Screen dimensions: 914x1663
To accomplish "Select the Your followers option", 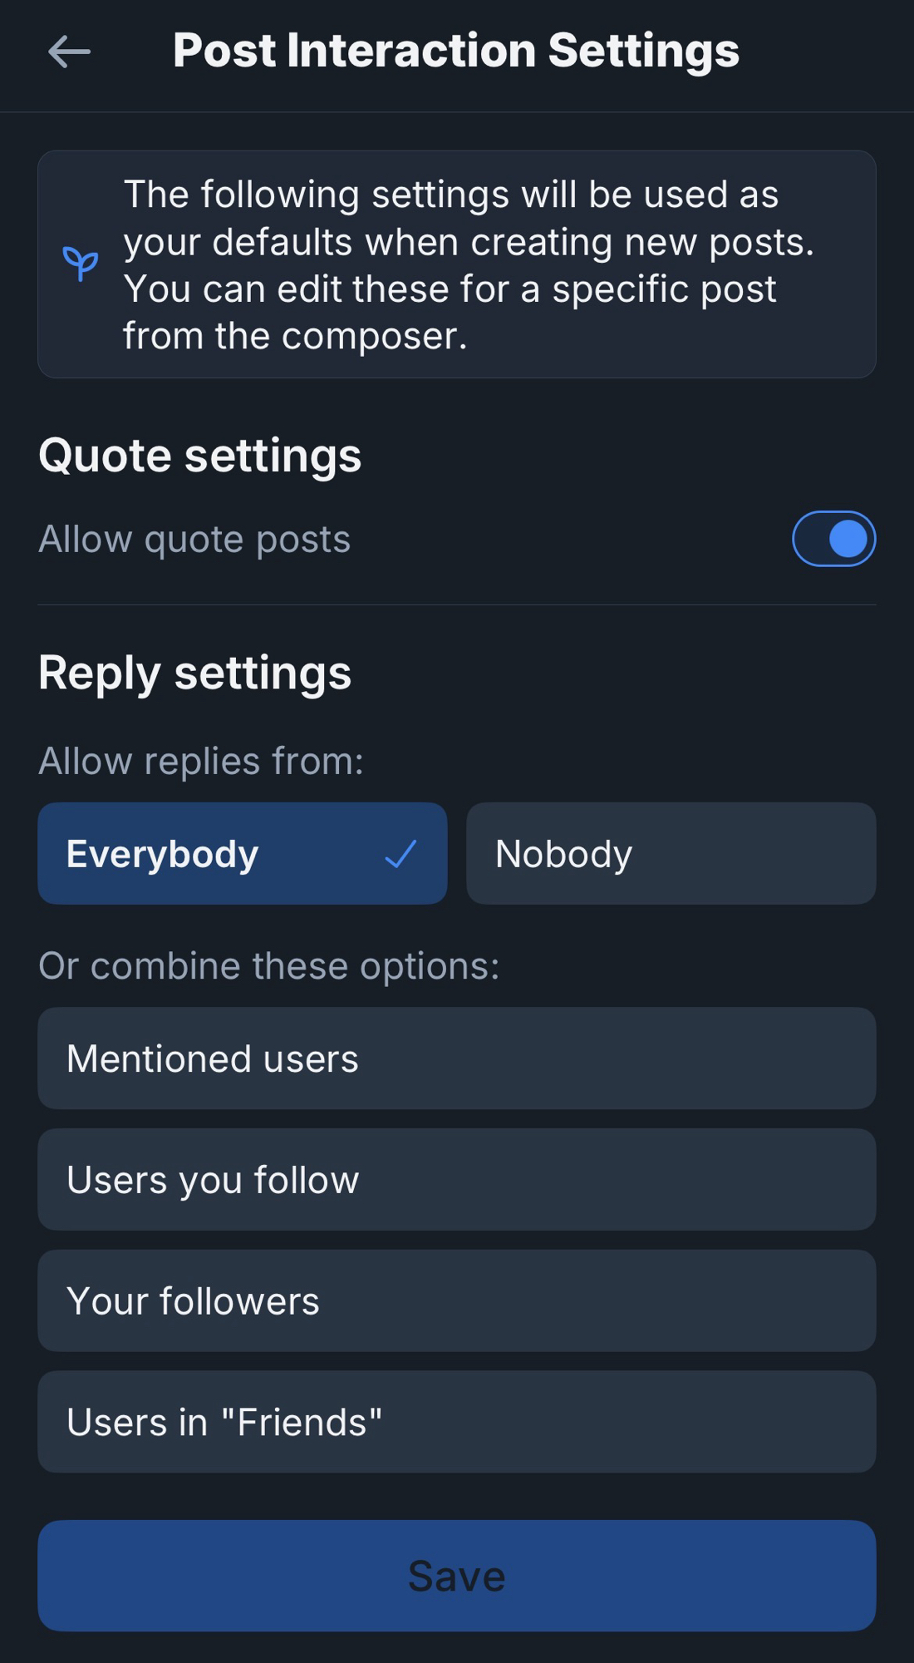I will point(456,1301).
